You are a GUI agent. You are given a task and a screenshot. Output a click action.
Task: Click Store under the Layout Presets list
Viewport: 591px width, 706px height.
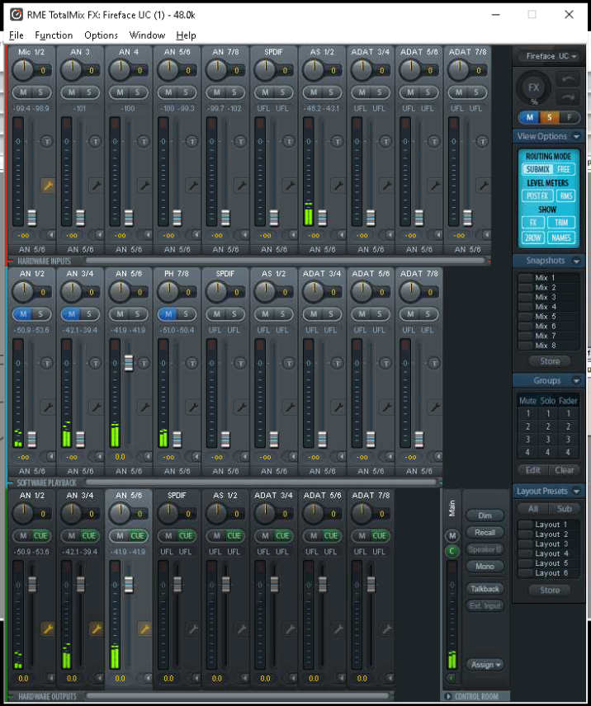[x=550, y=590]
